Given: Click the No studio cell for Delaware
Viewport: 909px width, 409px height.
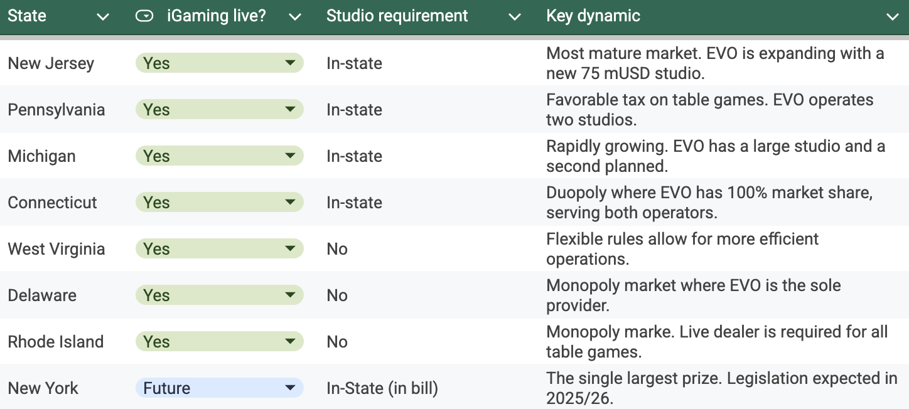Looking at the screenshot, I should [428, 295].
